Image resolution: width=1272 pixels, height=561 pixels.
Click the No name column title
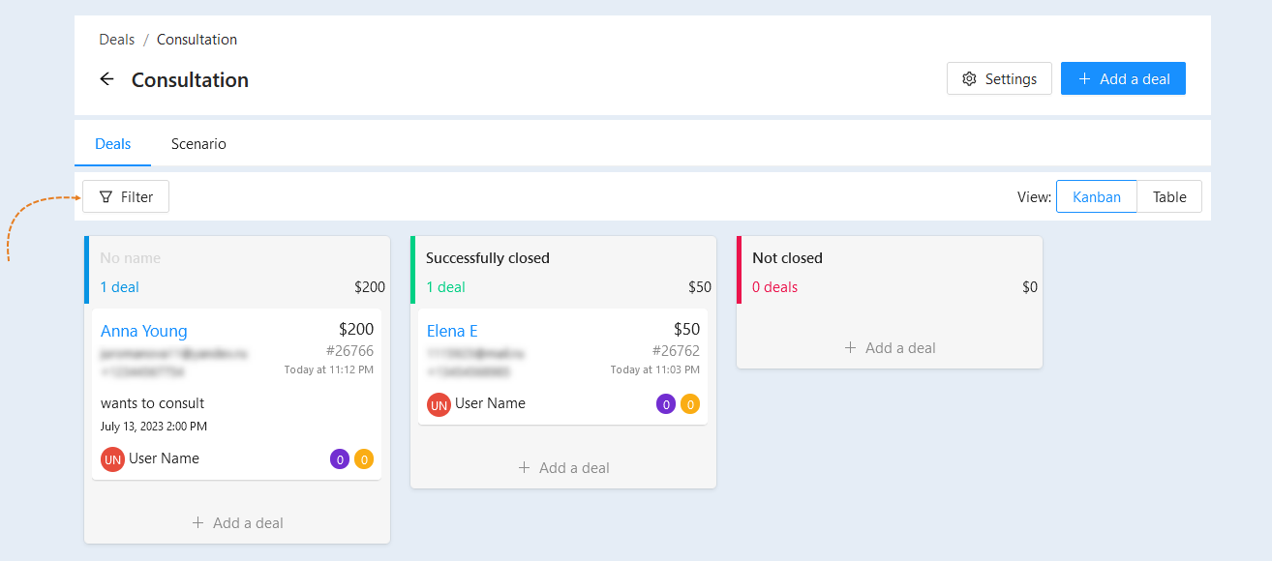(130, 258)
